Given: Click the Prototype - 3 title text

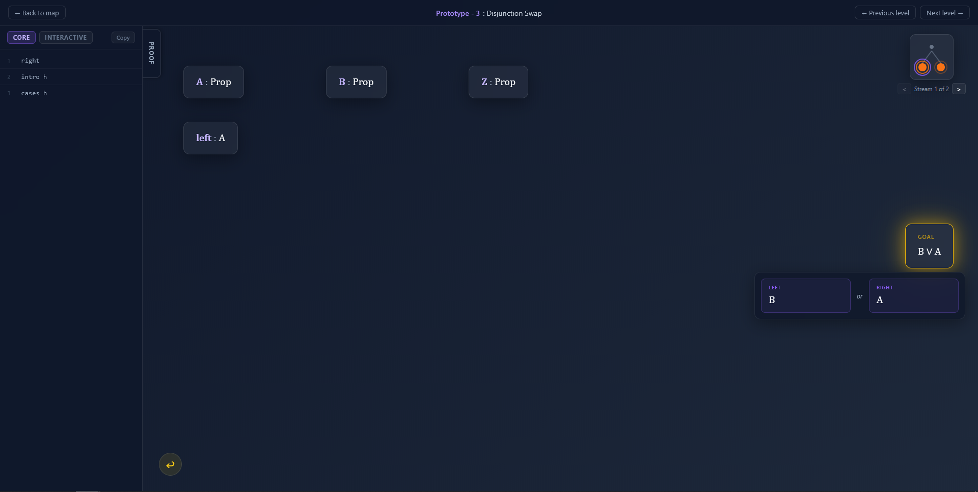Looking at the screenshot, I should pyautogui.click(x=457, y=13).
